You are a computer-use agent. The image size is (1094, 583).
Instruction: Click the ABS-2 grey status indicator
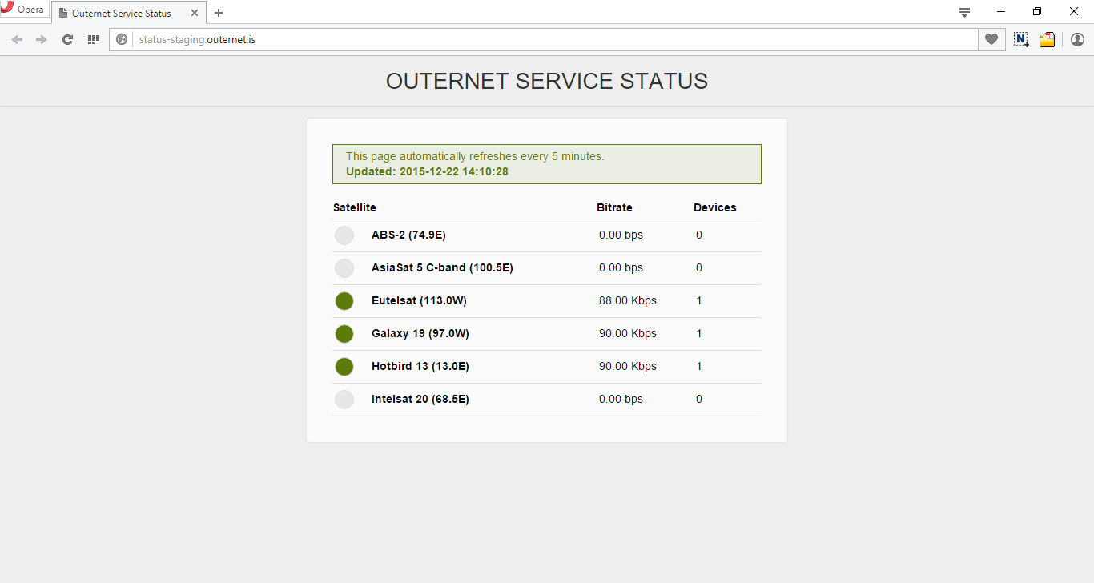[x=344, y=235]
